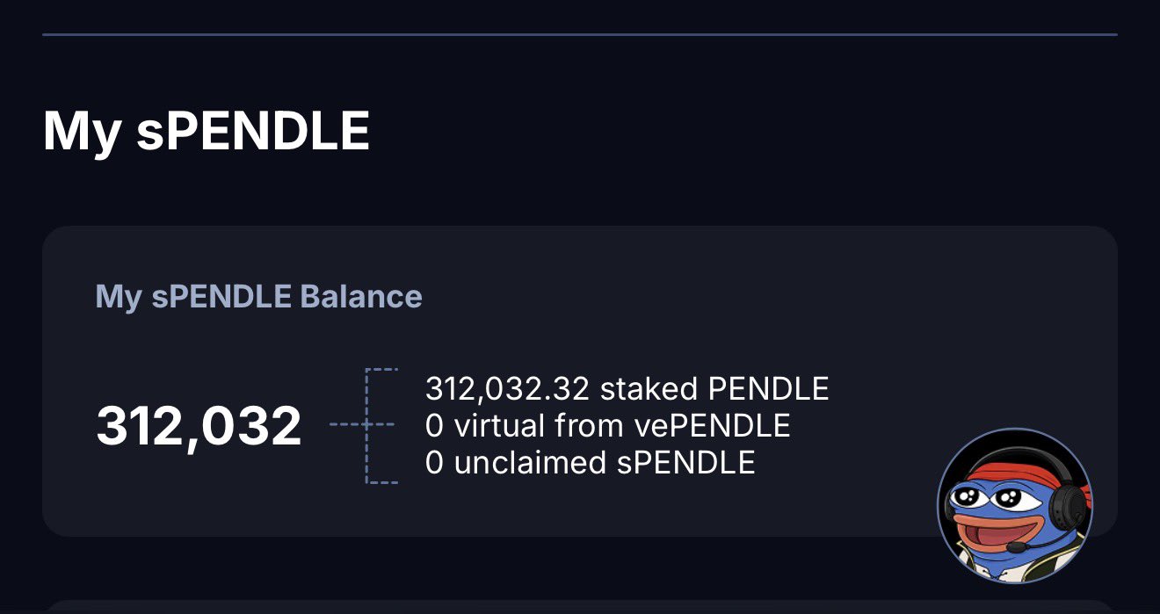This screenshot has height=614, width=1160.
Task: Select the "312,032.32 staked PENDLE" line
Action: click(627, 388)
